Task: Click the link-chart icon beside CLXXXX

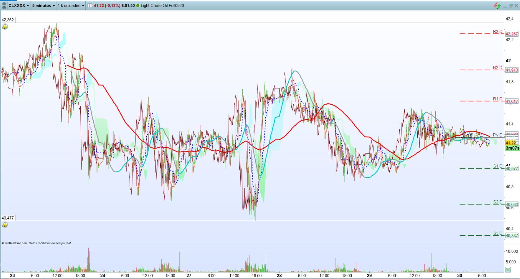Action: [x=4, y=6]
